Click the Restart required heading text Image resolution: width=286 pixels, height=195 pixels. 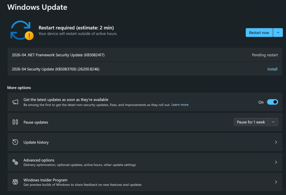(x=76, y=28)
